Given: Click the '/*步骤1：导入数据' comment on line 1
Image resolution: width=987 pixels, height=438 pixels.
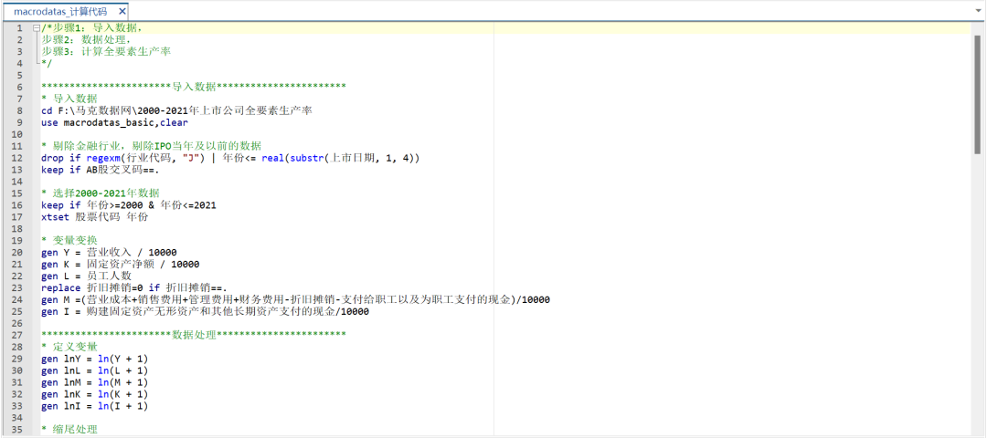Looking at the screenshot, I should (92, 27).
